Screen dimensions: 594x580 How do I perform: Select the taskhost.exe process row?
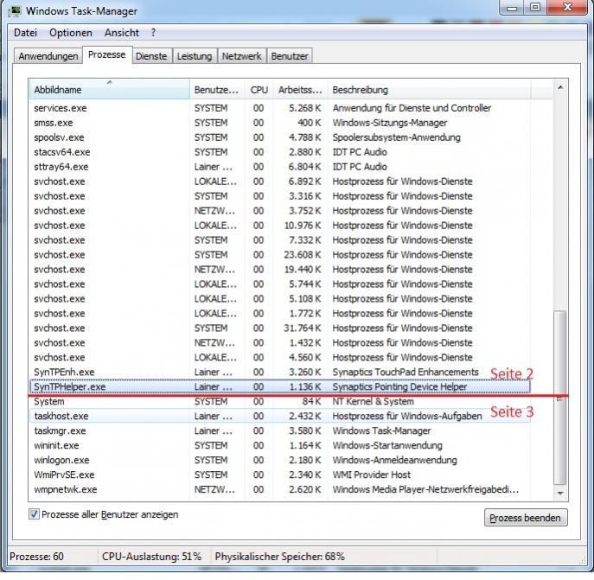(x=279, y=416)
